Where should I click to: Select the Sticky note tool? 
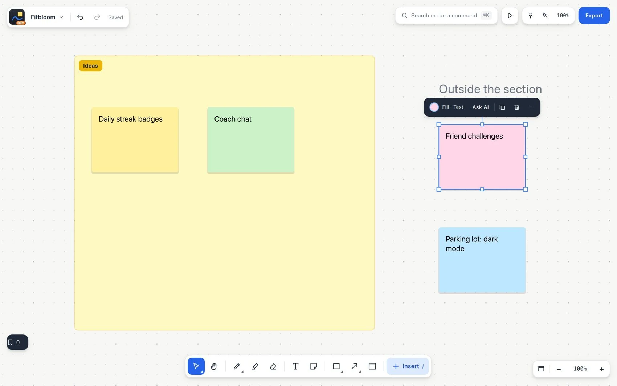(314, 366)
